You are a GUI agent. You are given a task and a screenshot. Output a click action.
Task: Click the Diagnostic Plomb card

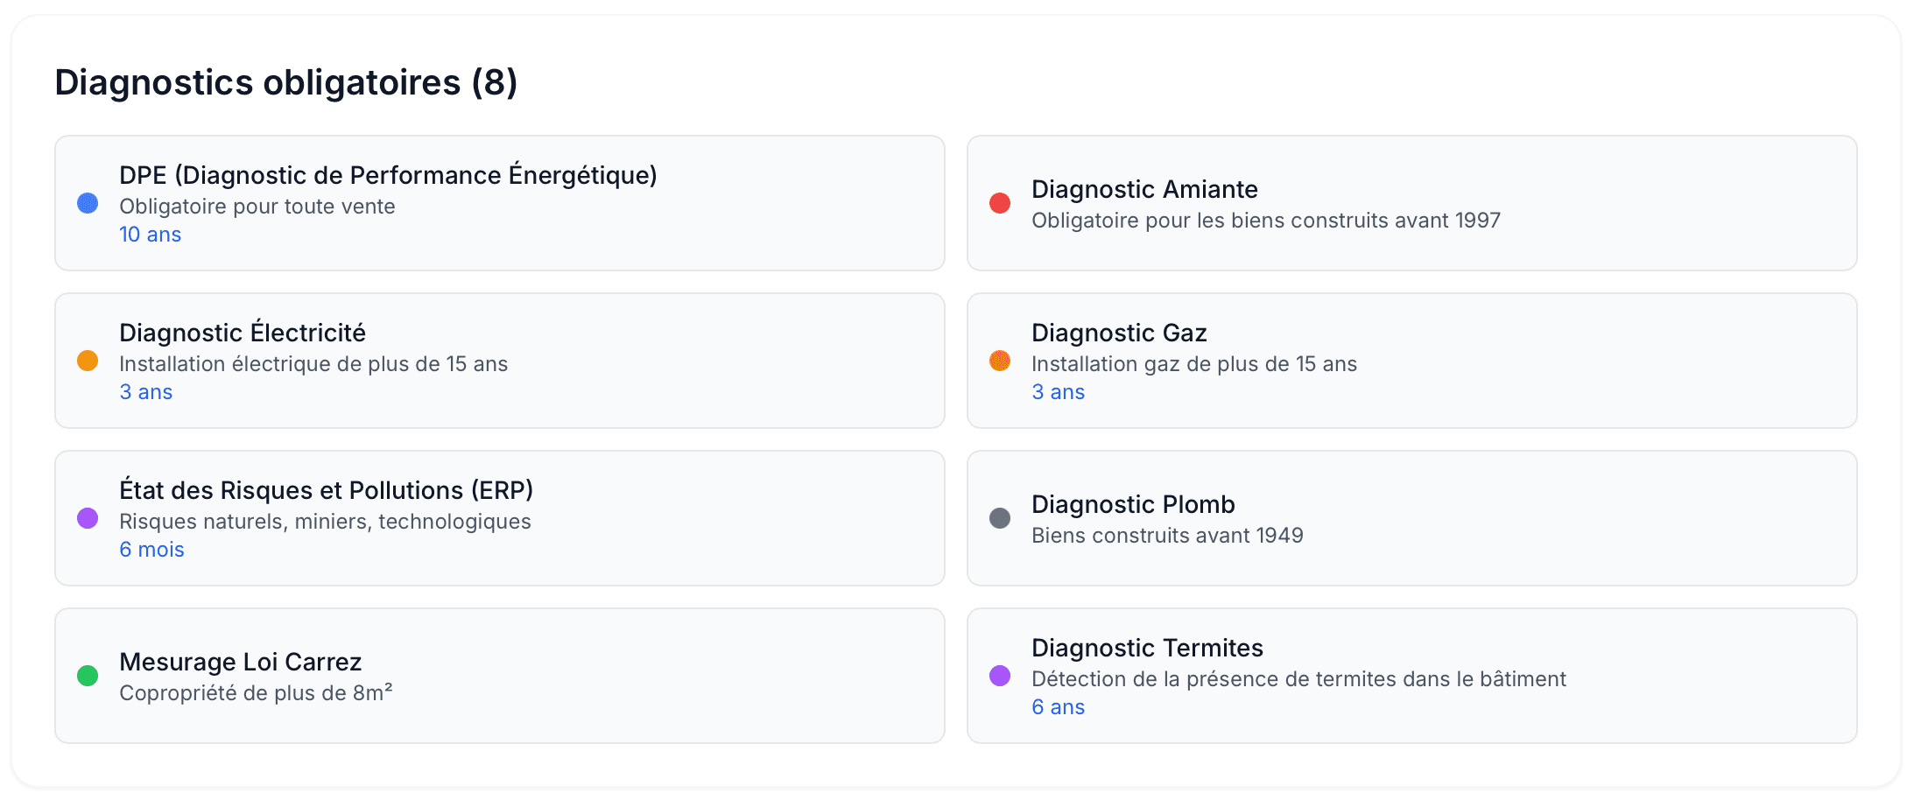click(x=1411, y=517)
